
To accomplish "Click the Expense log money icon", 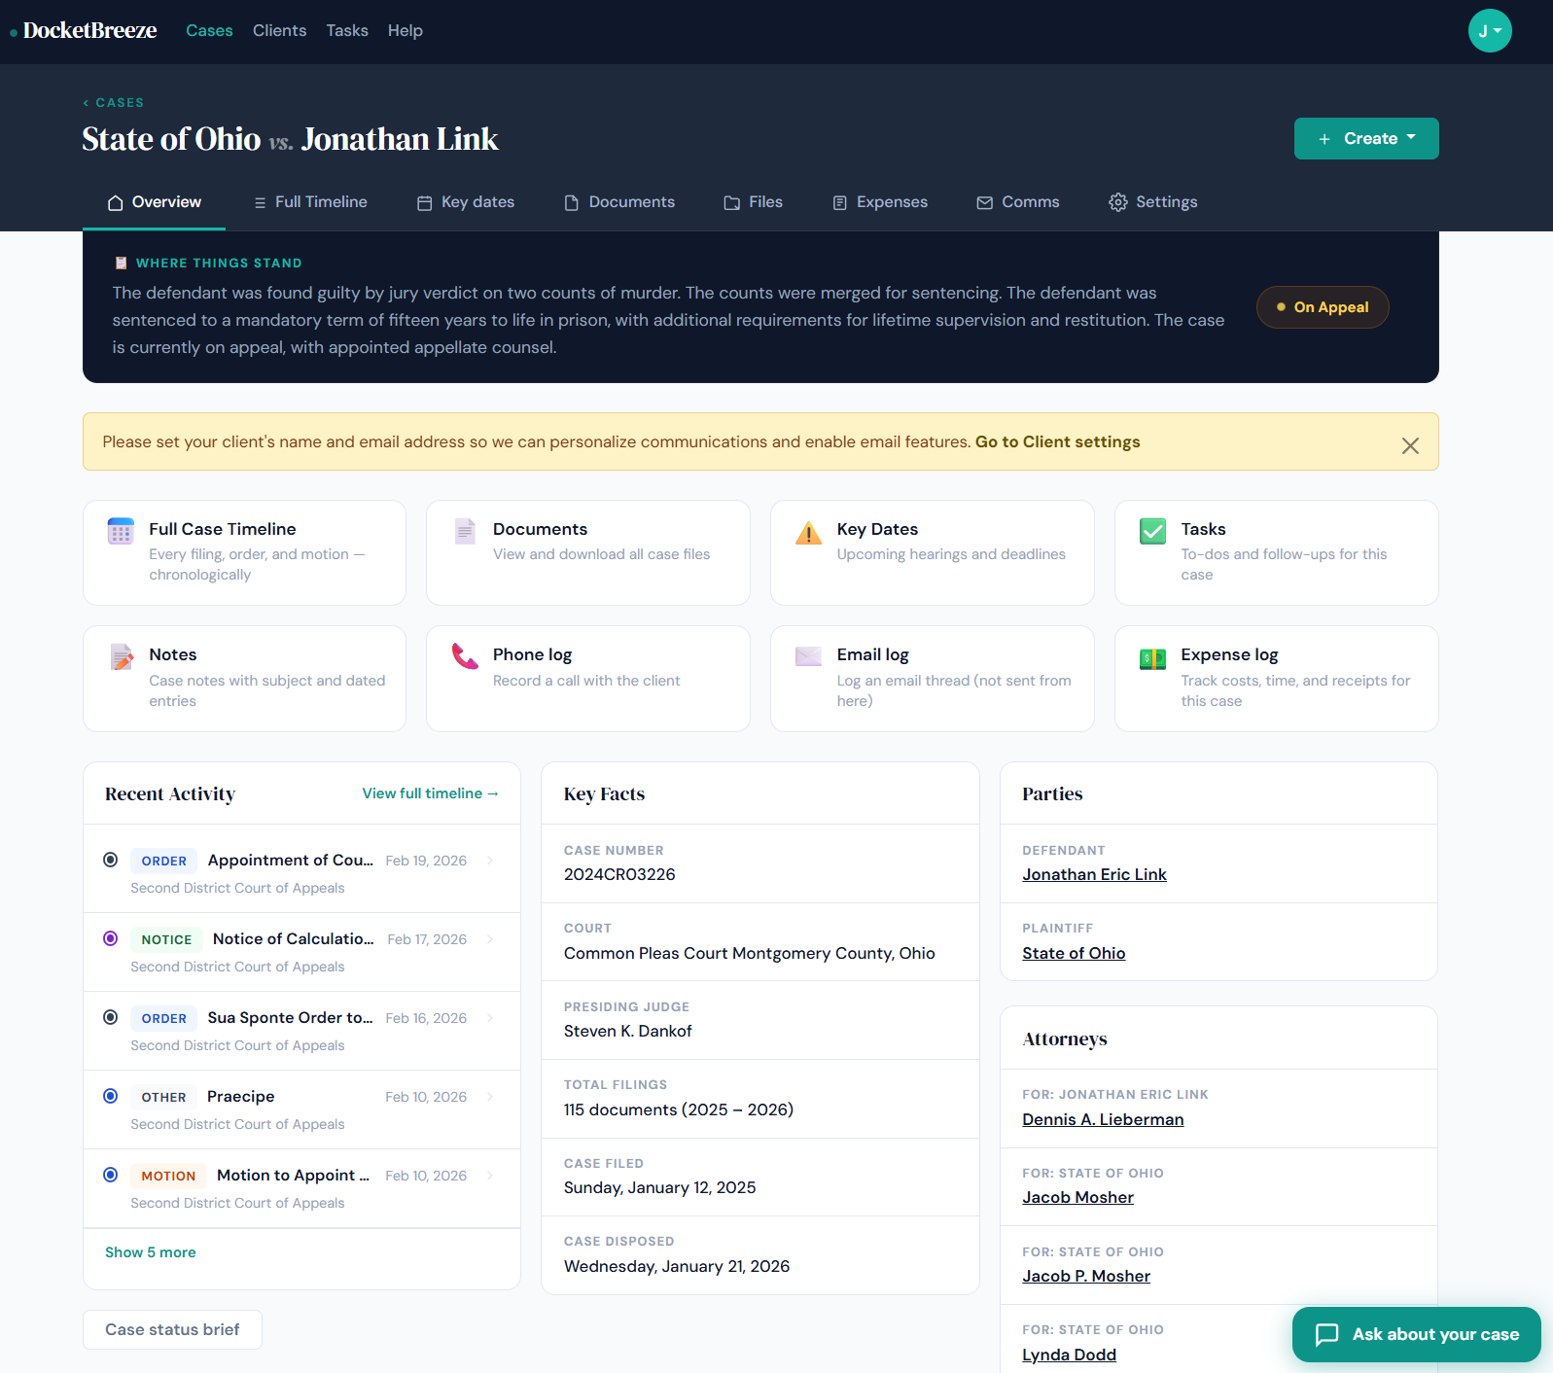I will pyautogui.click(x=1152, y=658).
